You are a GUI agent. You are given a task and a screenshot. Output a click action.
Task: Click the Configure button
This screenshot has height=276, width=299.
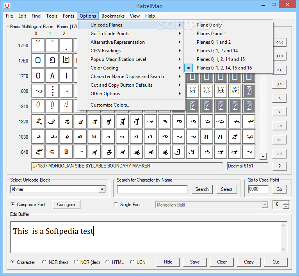click(x=66, y=205)
